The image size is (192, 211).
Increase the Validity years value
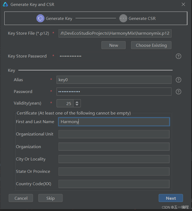(77, 102)
